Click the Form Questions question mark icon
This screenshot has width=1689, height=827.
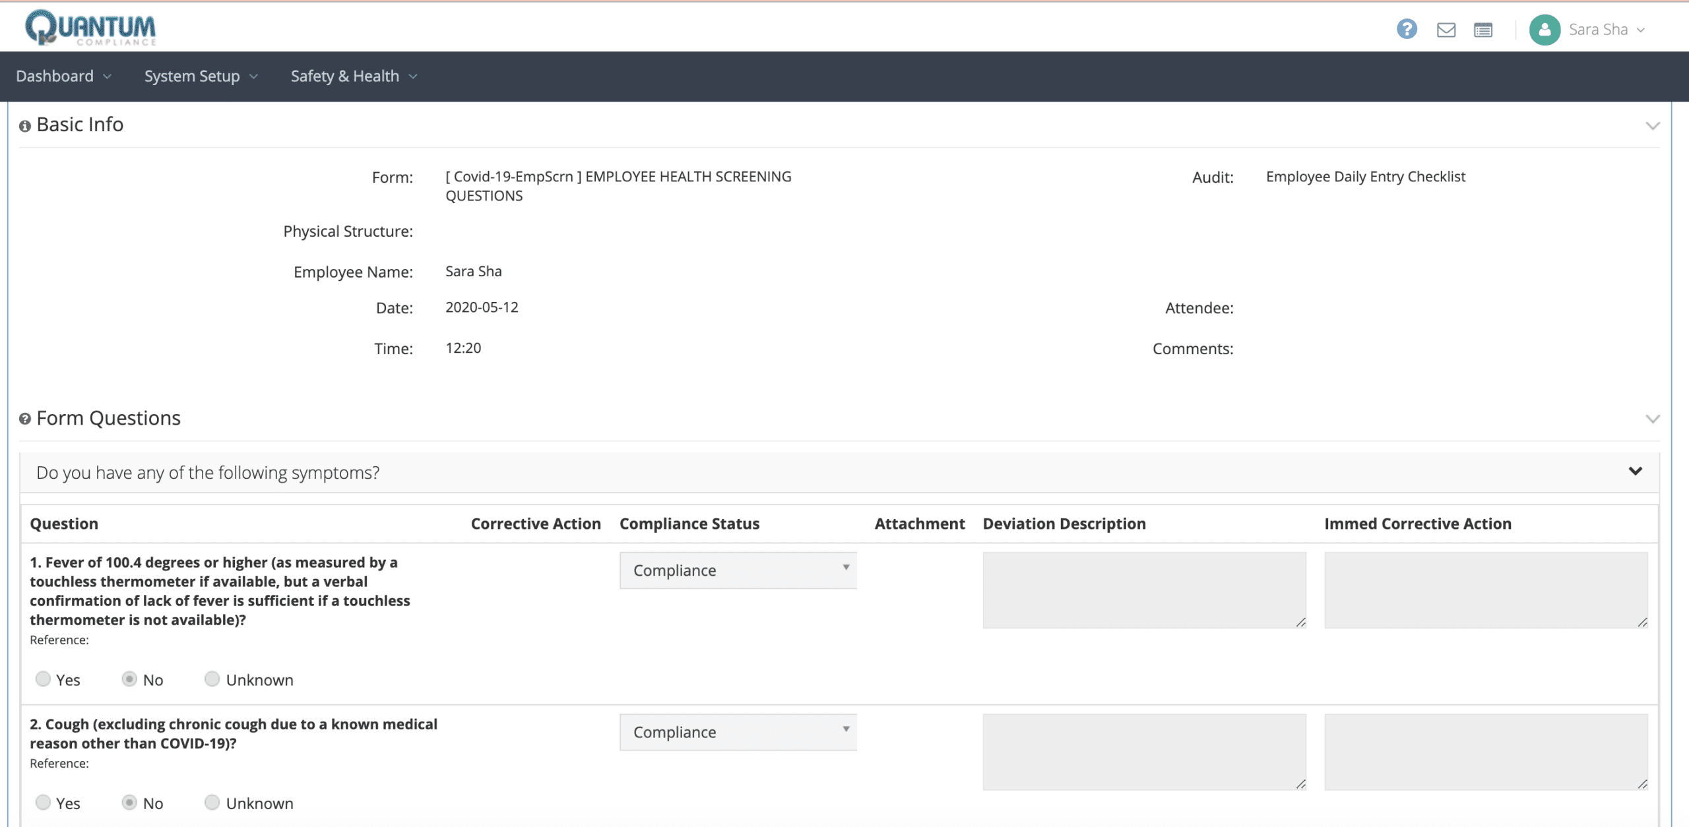click(x=25, y=419)
